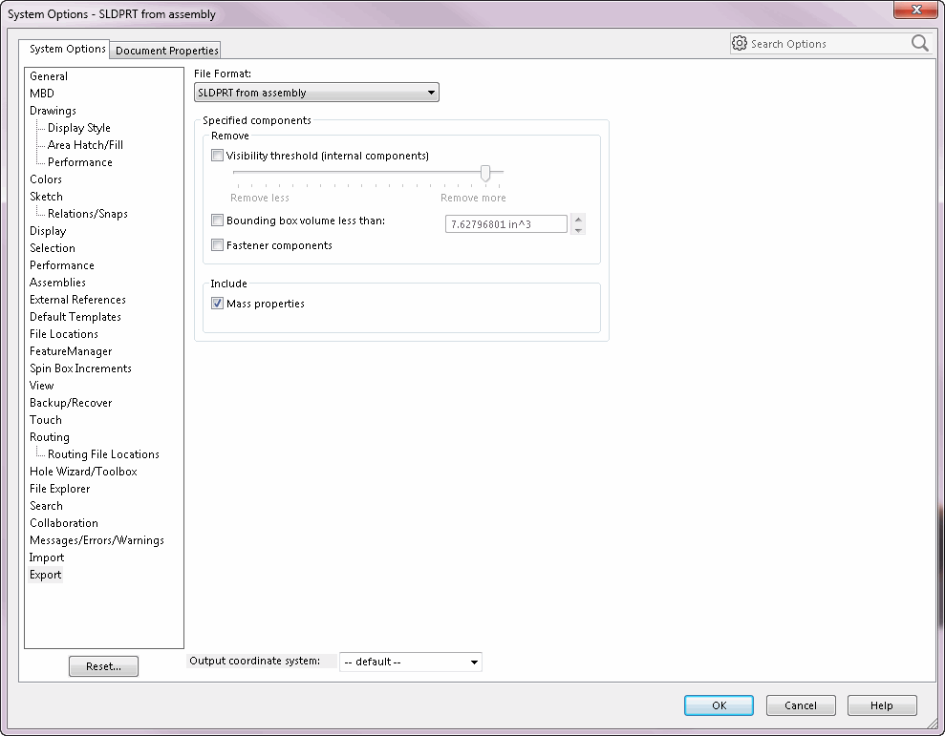The height and width of the screenshot is (736, 945).
Task: Select the Touch category
Action: (46, 420)
